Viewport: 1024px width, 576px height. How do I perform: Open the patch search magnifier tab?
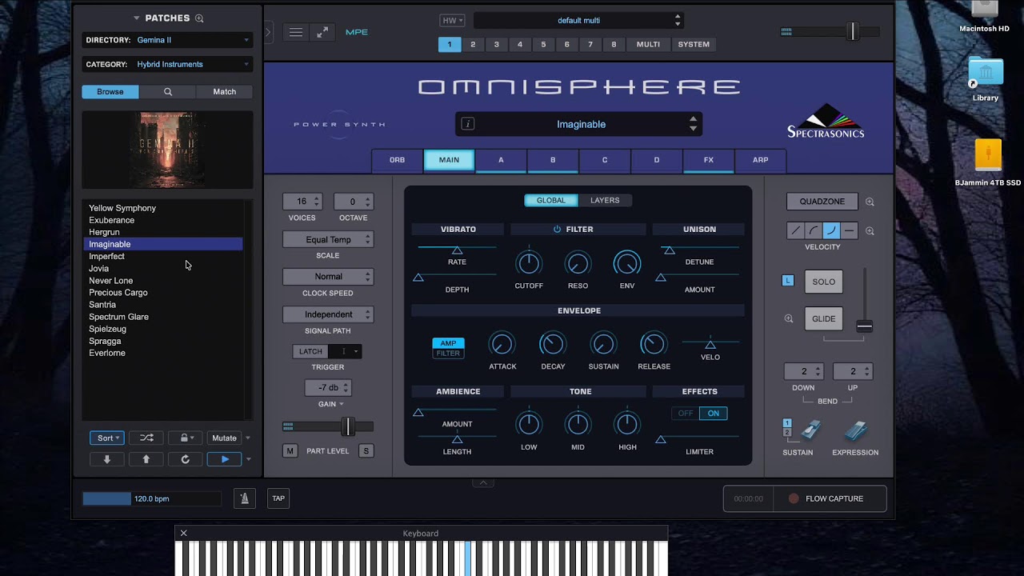[x=168, y=92]
